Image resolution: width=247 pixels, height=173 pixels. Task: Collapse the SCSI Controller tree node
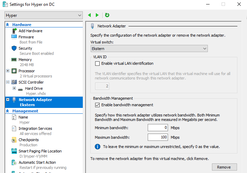click(x=8, y=82)
